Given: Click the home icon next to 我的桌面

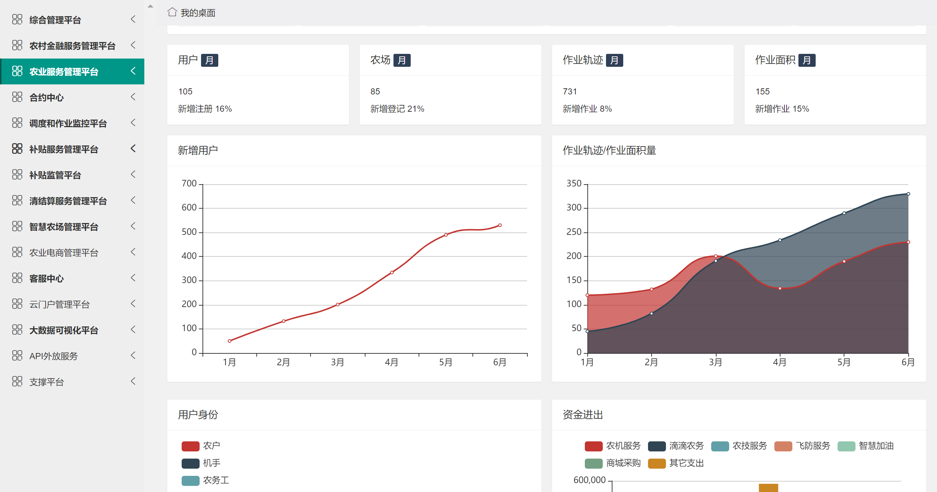Looking at the screenshot, I should click(172, 12).
